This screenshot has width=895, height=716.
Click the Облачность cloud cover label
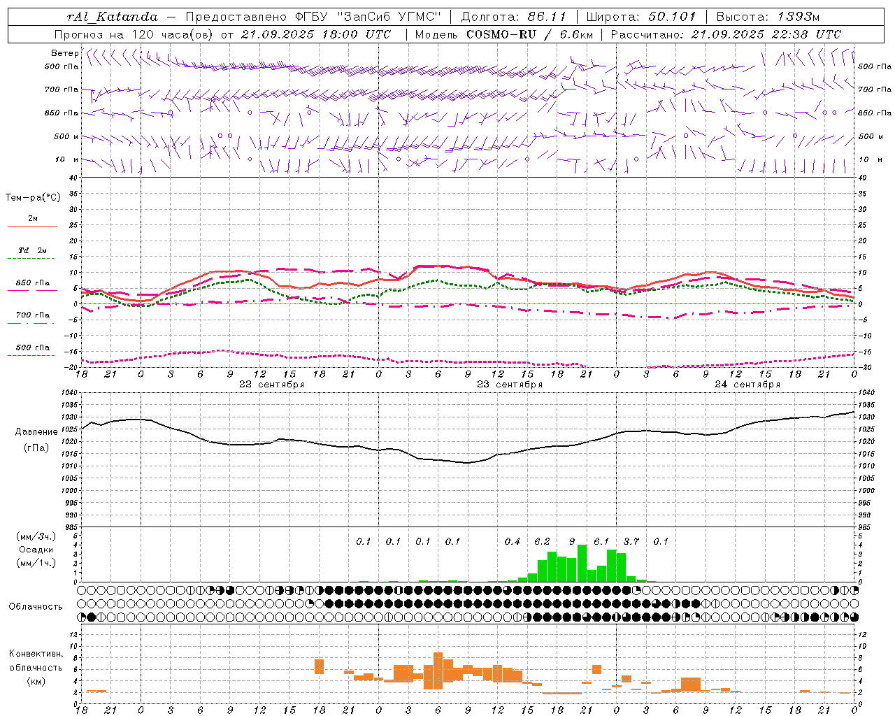[x=36, y=606]
